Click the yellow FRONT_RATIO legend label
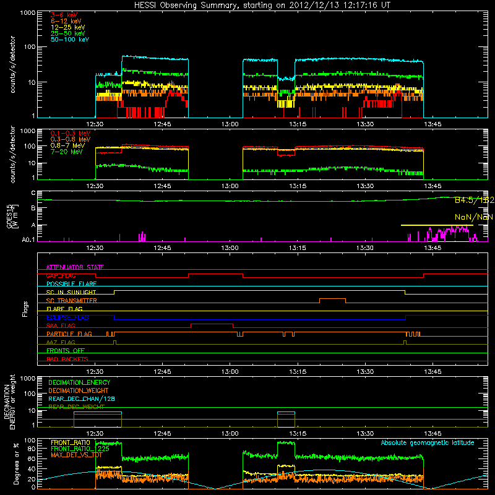 71,443
